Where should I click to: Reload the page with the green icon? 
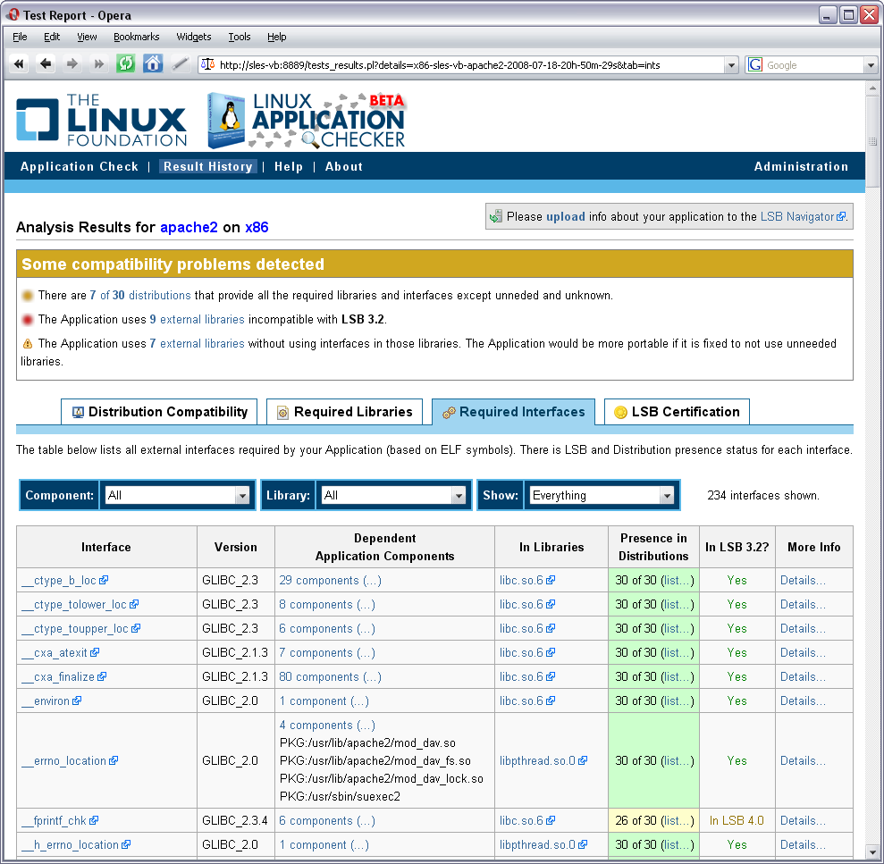pyautogui.click(x=126, y=63)
